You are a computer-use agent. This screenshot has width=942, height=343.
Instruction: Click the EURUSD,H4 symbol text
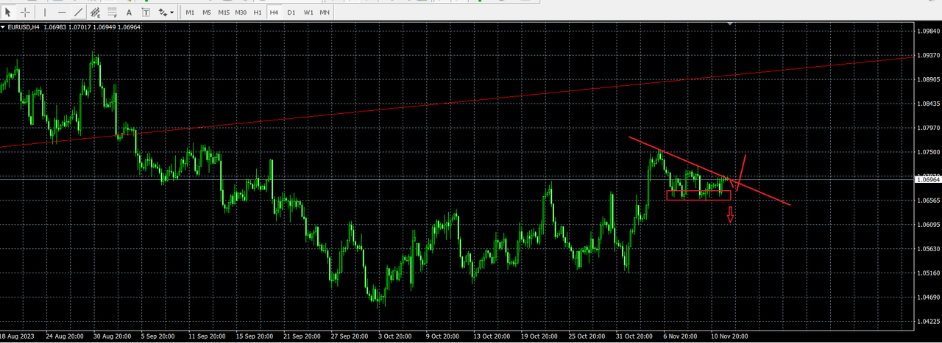(24, 27)
